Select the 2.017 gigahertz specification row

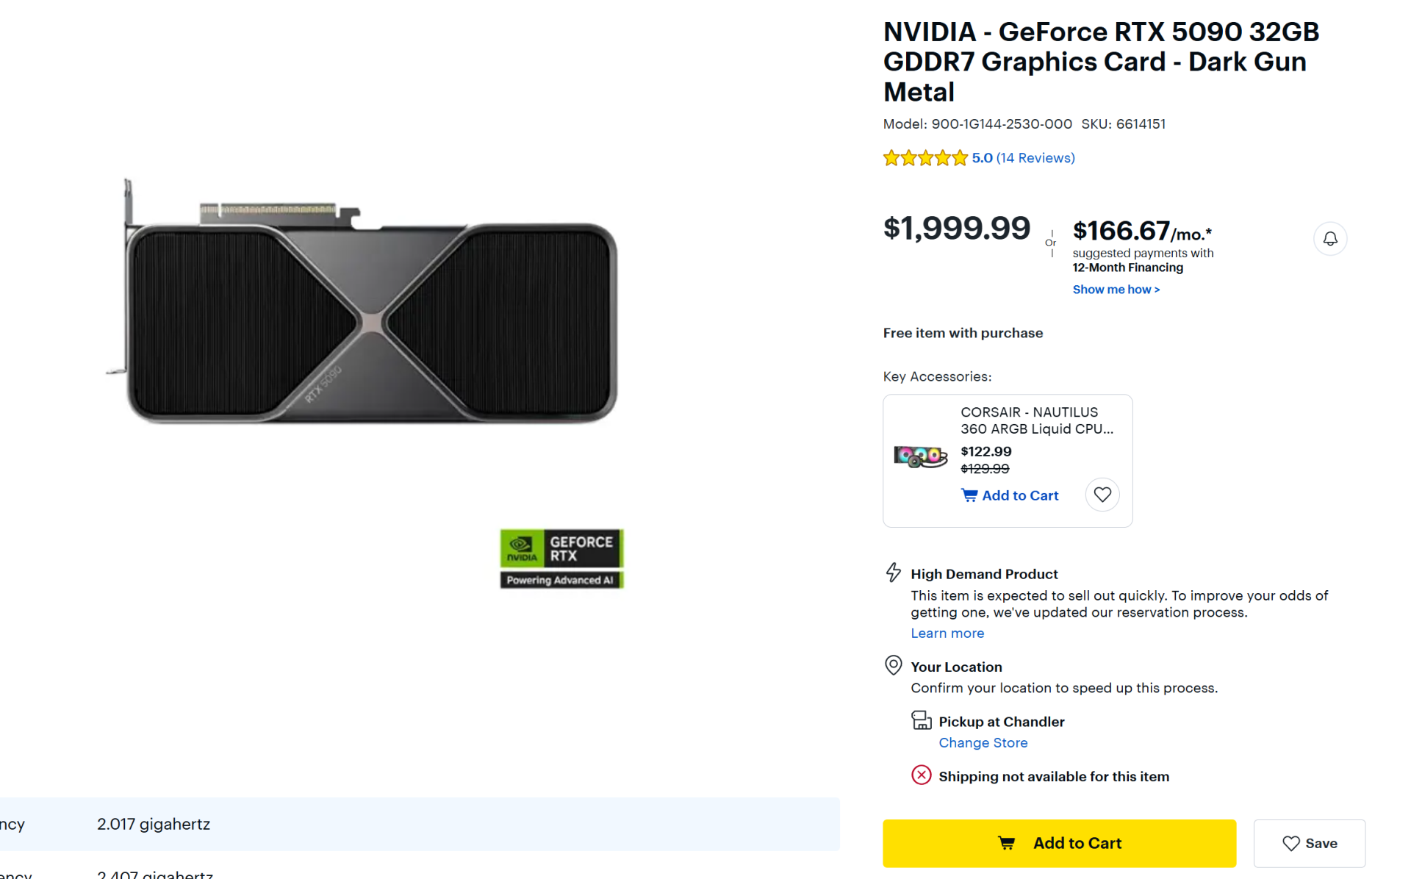tap(419, 824)
